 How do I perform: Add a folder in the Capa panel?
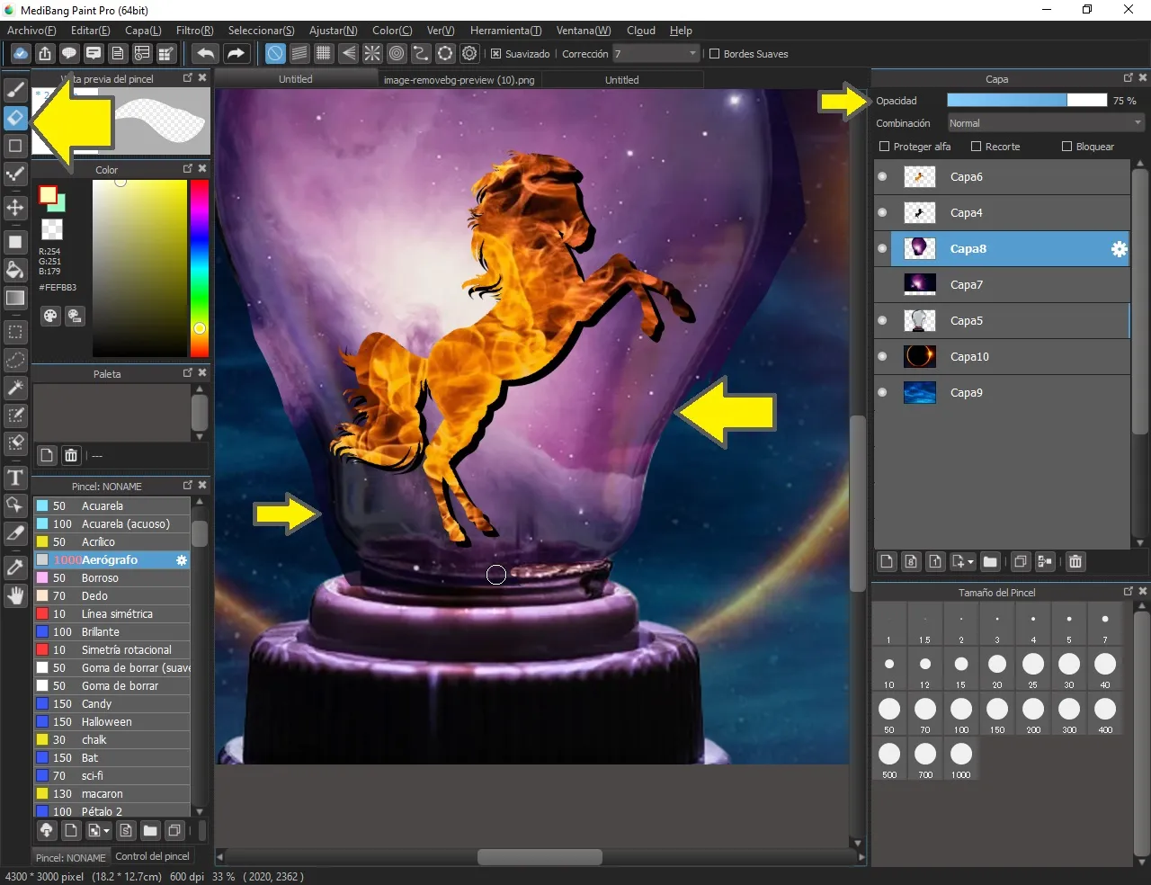coord(990,561)
